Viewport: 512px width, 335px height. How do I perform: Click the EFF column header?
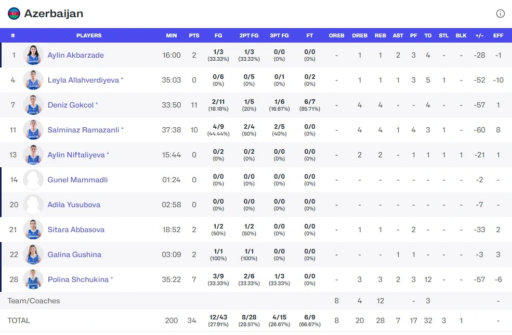click(x=498, y=36)
